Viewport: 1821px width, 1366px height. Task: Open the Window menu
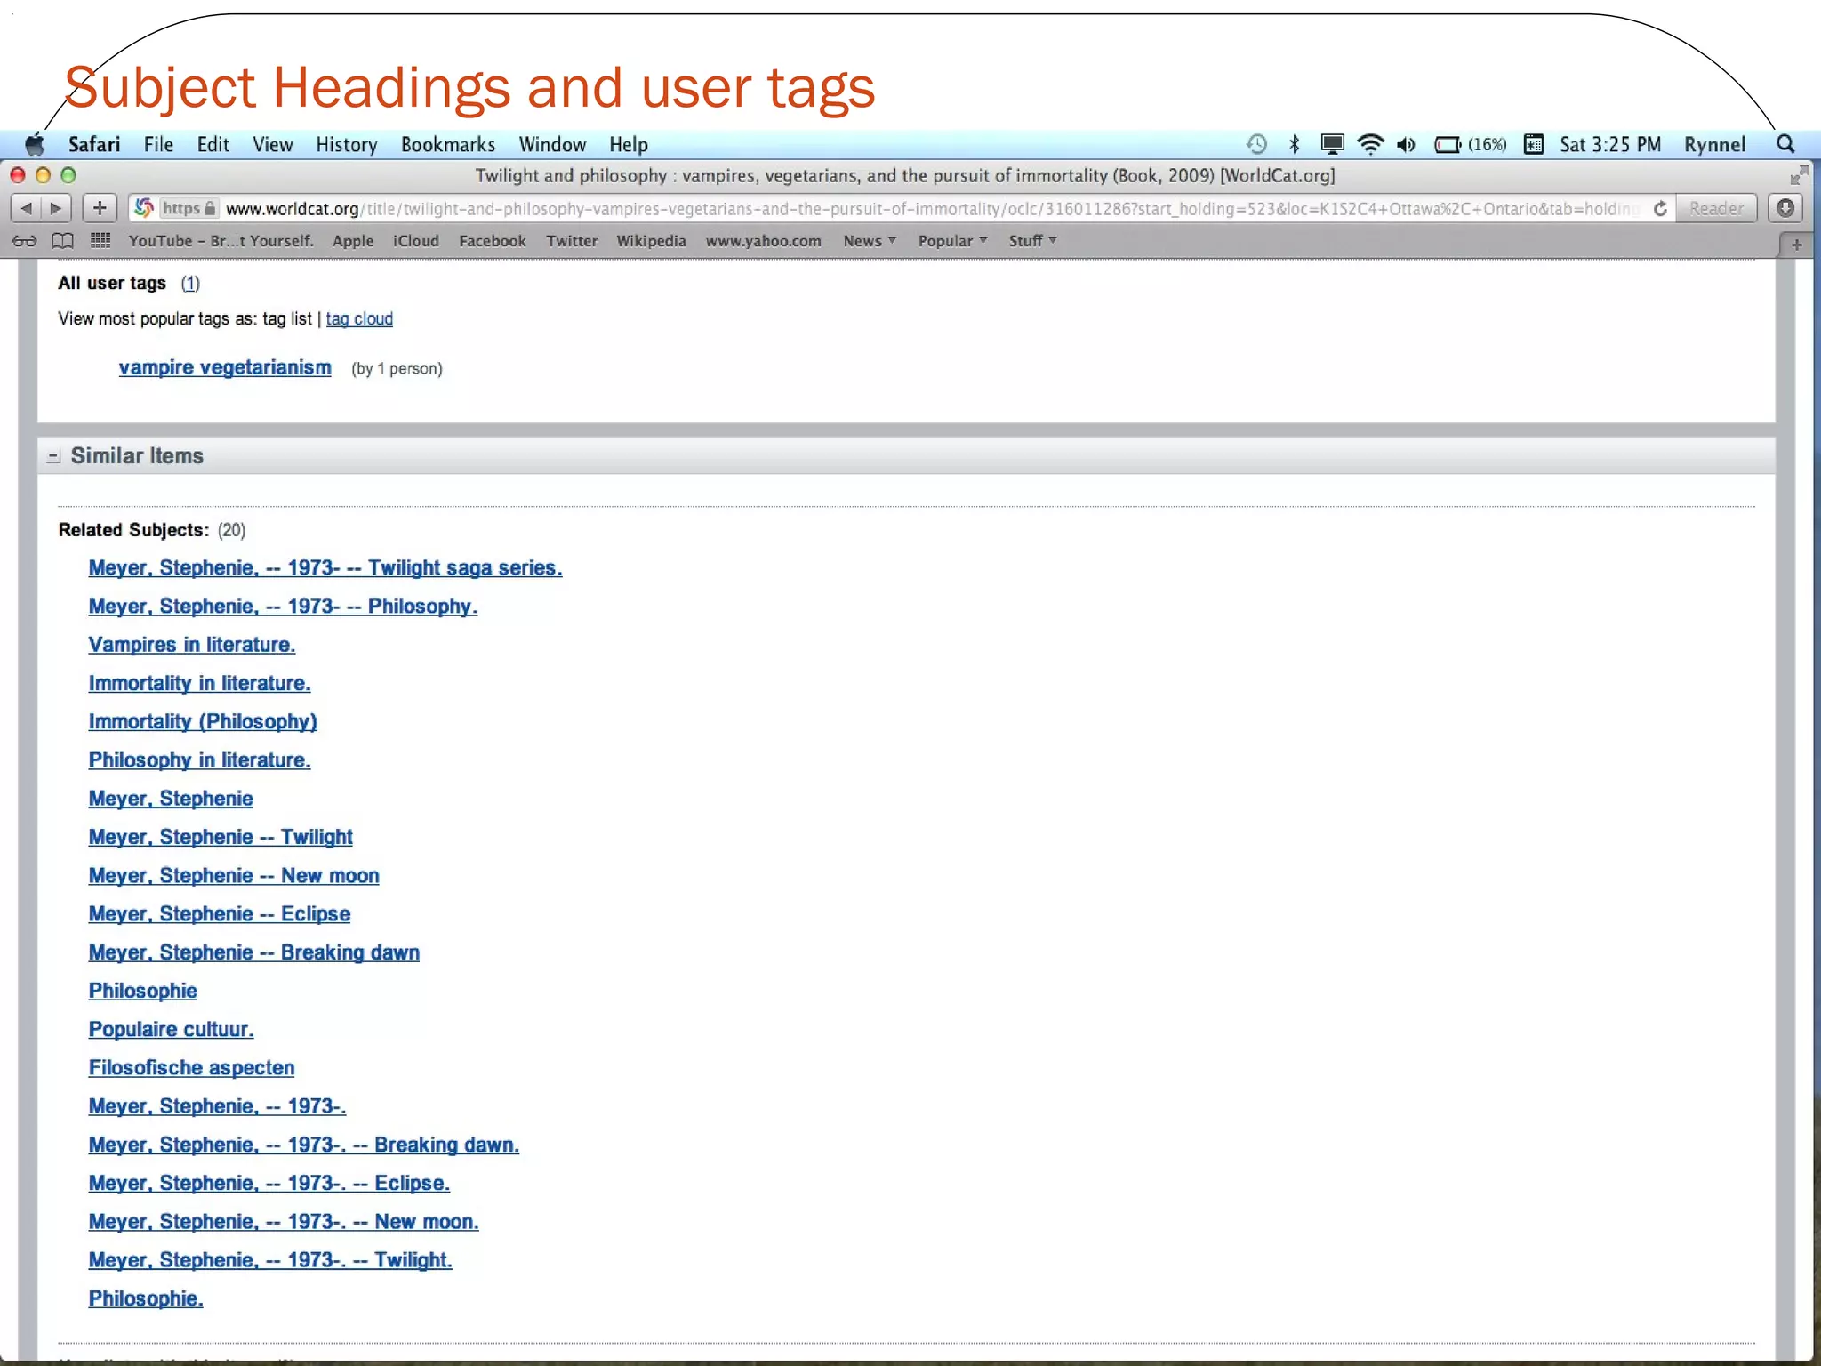click(552, 144)
